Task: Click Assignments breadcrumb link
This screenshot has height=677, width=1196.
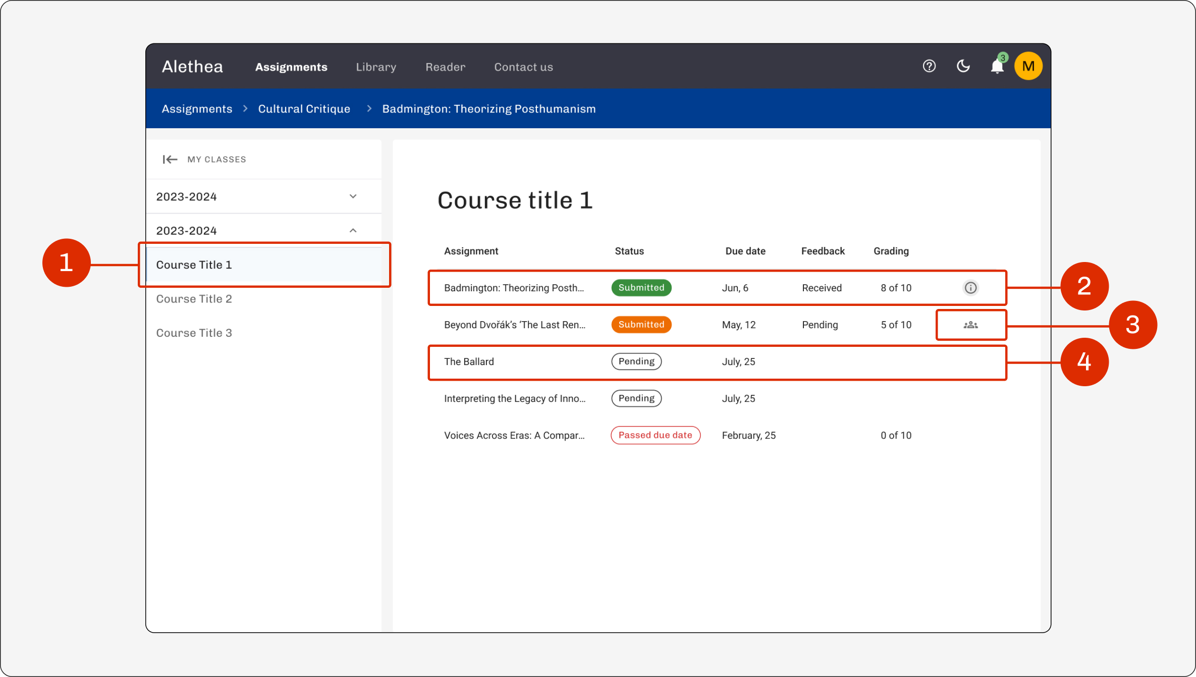Action: coord(197,109)
